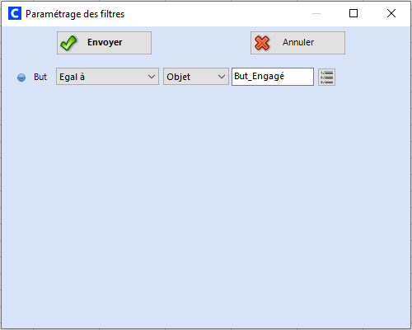The width and height of the screenshot is (412, 330).
Task: Open the Egal à operator dropdown
Action: click(x=107, y=77)
